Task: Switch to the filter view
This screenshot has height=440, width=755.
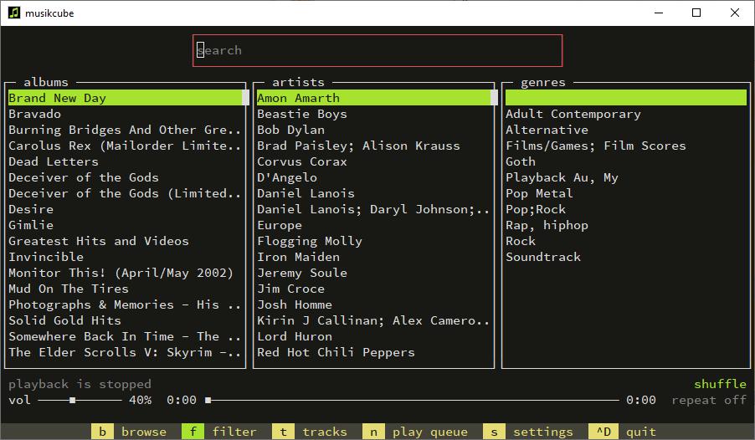Action: point(219,432)
